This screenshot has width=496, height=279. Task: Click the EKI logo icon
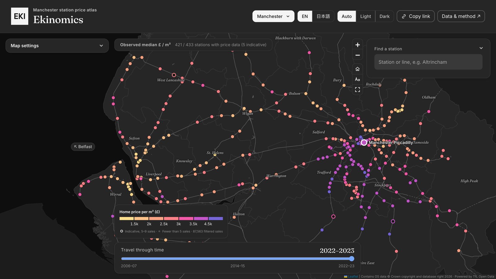point(20,16)
